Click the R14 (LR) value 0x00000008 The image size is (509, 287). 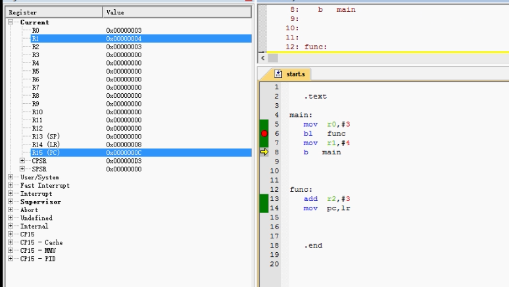(124, 144)
